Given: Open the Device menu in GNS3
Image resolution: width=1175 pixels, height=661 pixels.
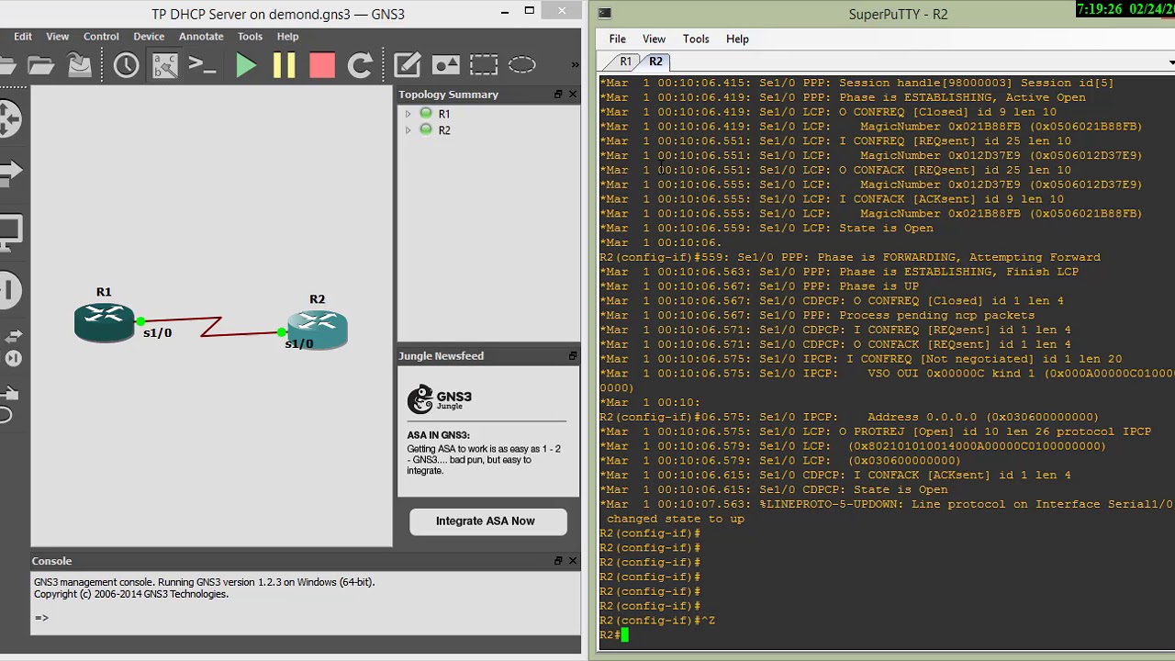Looking at the screenshot, I should pyautogui.click(x=149, y=37).
